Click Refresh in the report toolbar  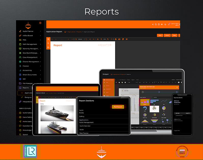79,39
